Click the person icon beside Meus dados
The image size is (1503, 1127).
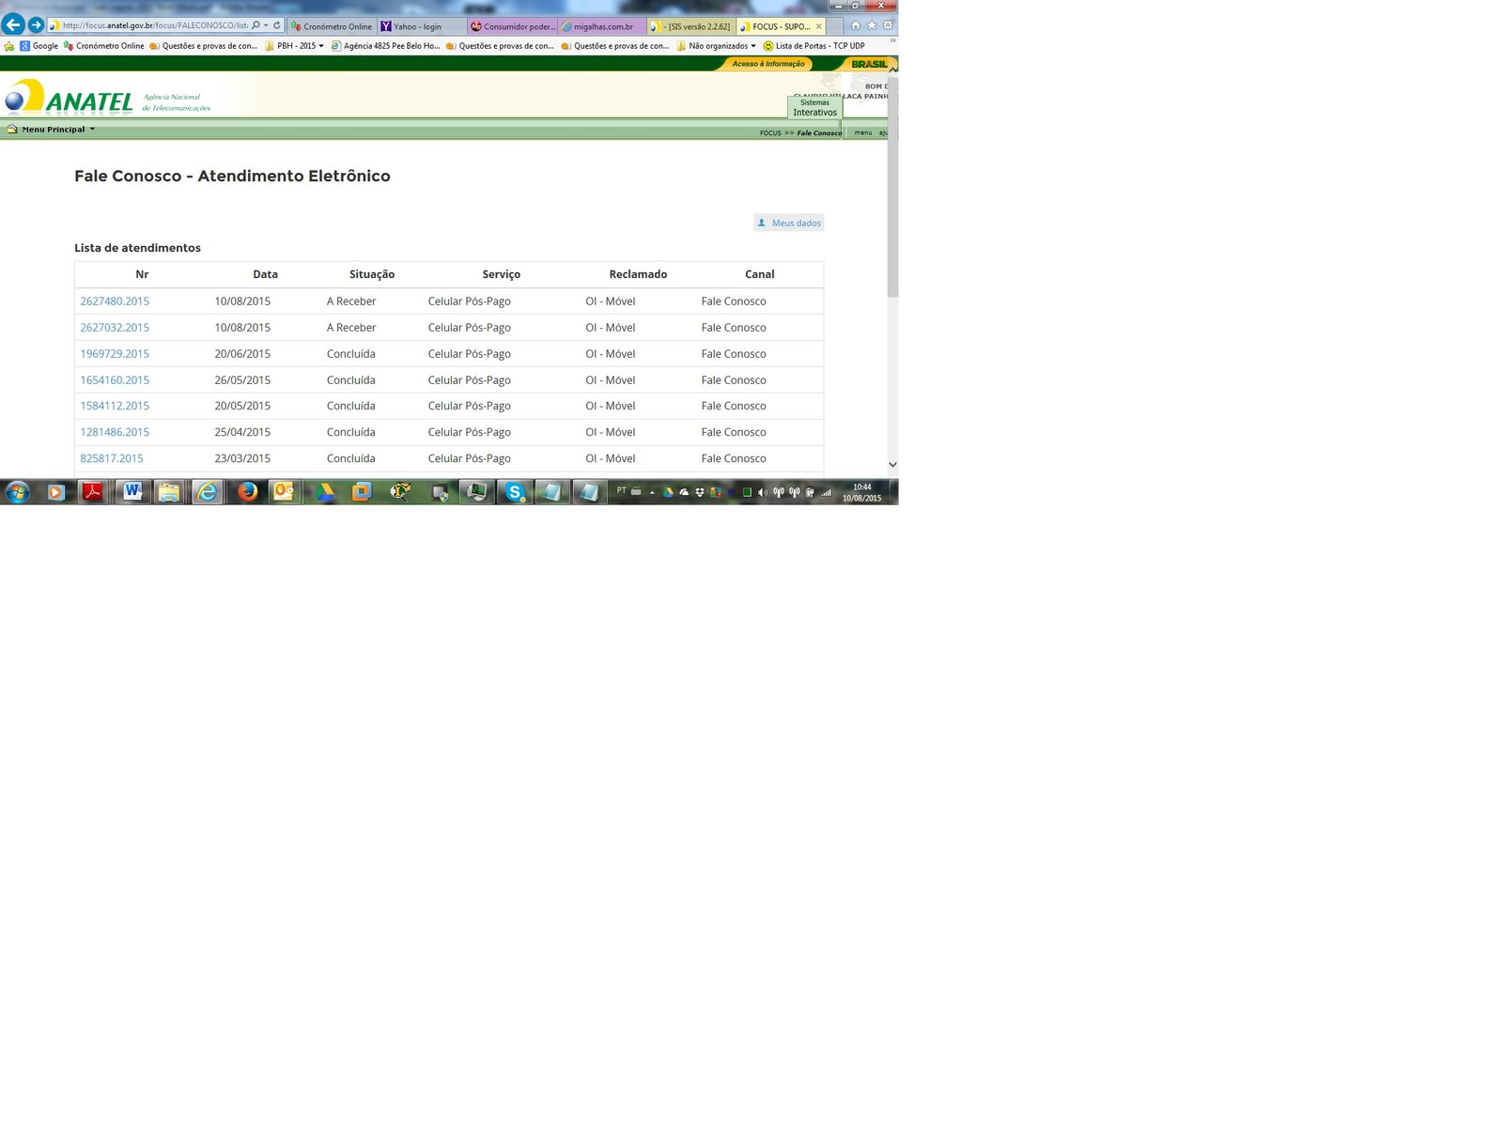tap(762, 223)
